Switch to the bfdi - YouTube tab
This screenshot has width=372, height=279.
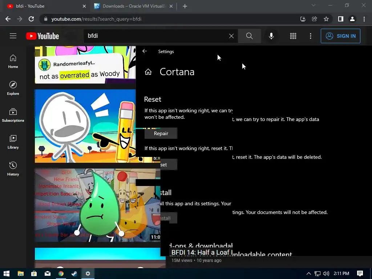point(45,6)
